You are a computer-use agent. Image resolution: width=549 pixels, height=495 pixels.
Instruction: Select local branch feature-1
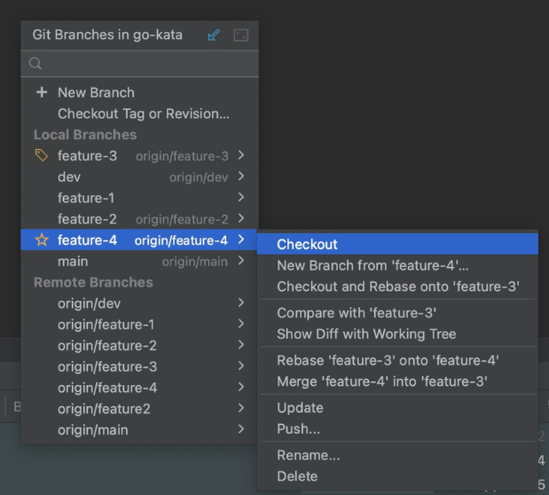tap(86, 198)
